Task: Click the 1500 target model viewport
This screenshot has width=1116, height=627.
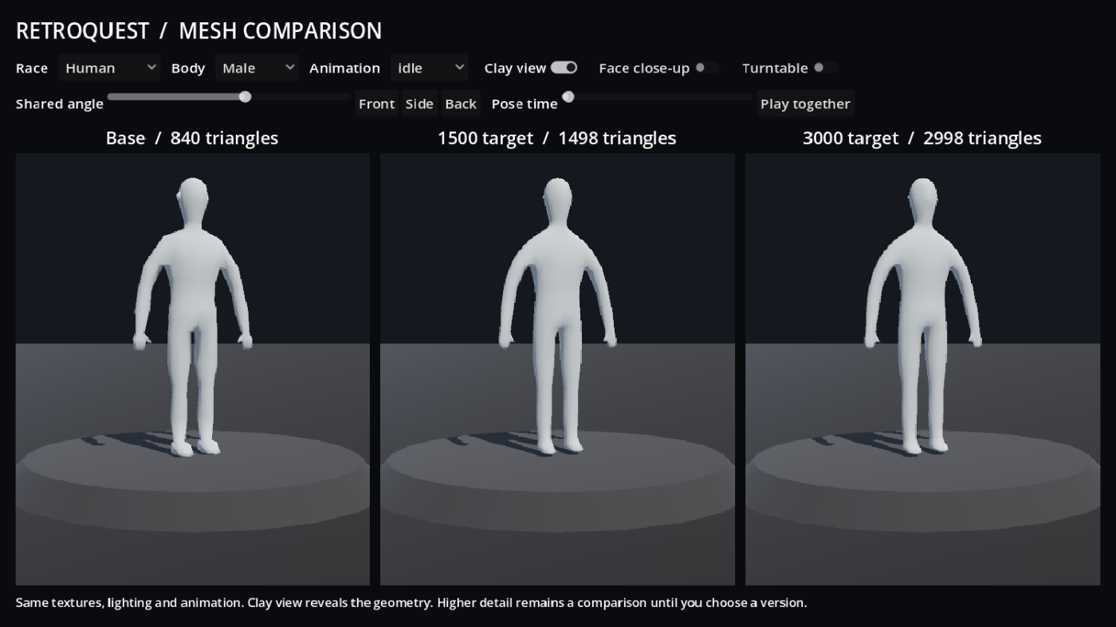Action: point(557,369)
